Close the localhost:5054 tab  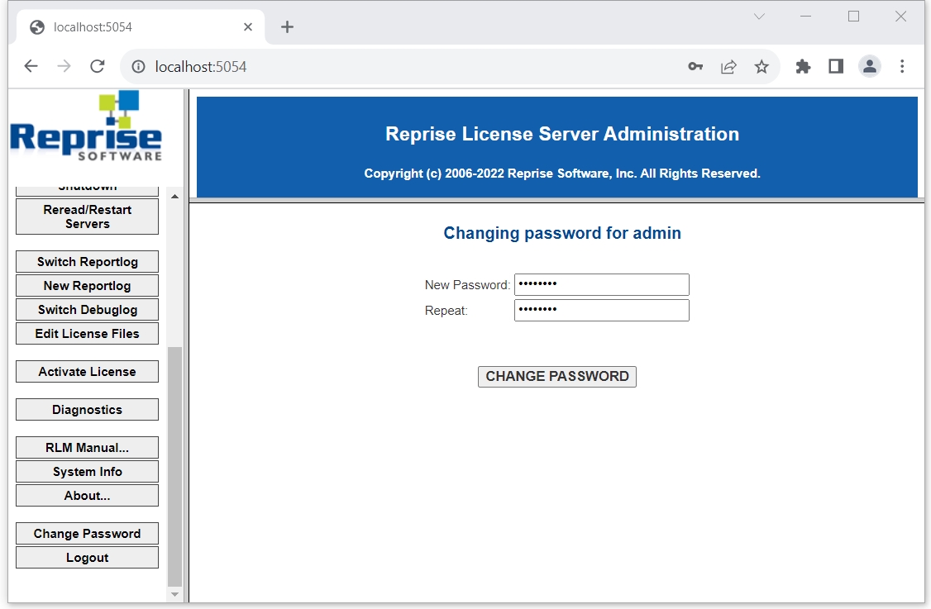click(248, 27)
